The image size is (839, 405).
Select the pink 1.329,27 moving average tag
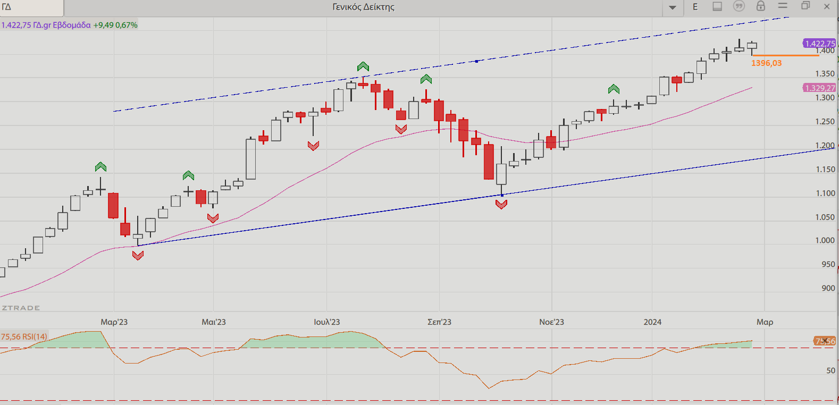pos(819,88)
